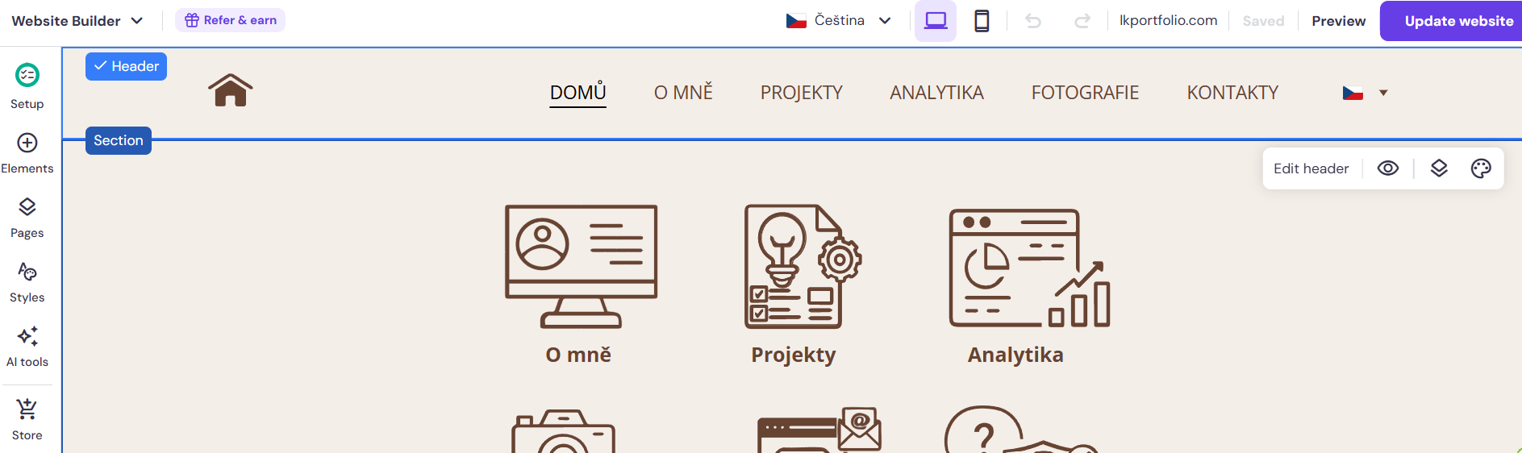
Task: Select PROJEKTY navigation item
Action: 801,93
